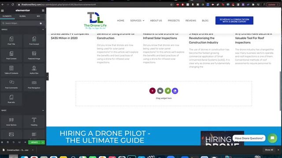Image resolution: width=282 pixels, height=158 pixels.
Task: Collapse the Basic widgets category
Action: (43, 111)
